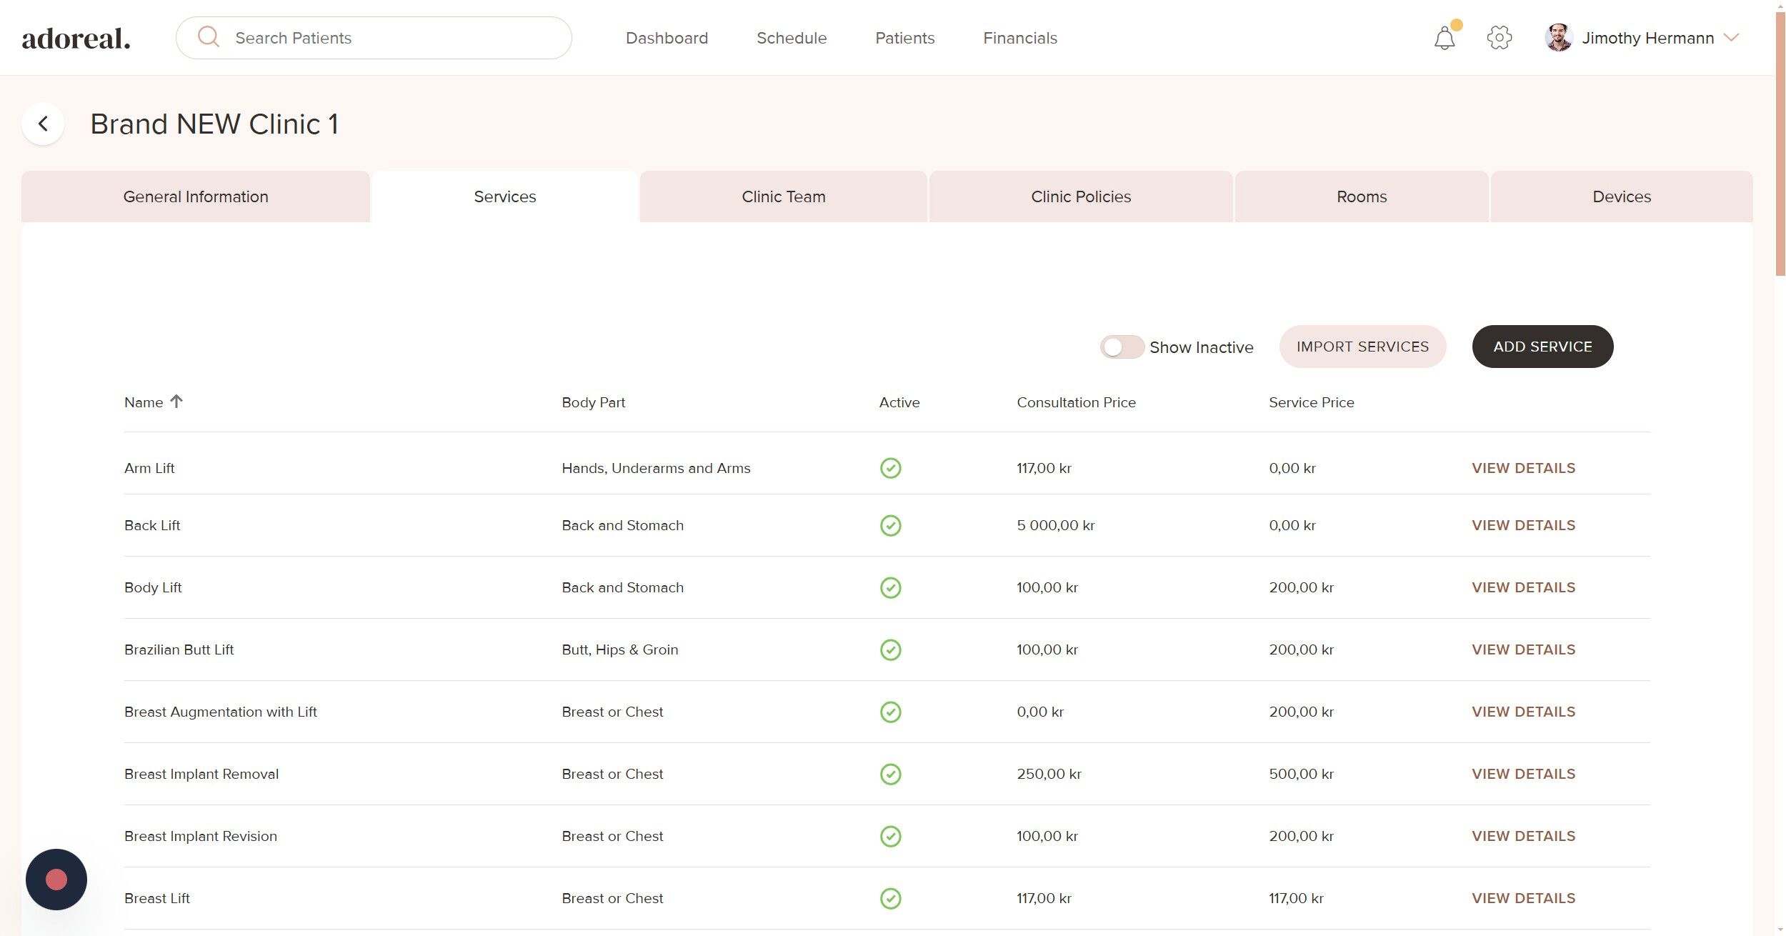
Task: Sort by the Service Price column header
Action: (x=1311, y=402)
